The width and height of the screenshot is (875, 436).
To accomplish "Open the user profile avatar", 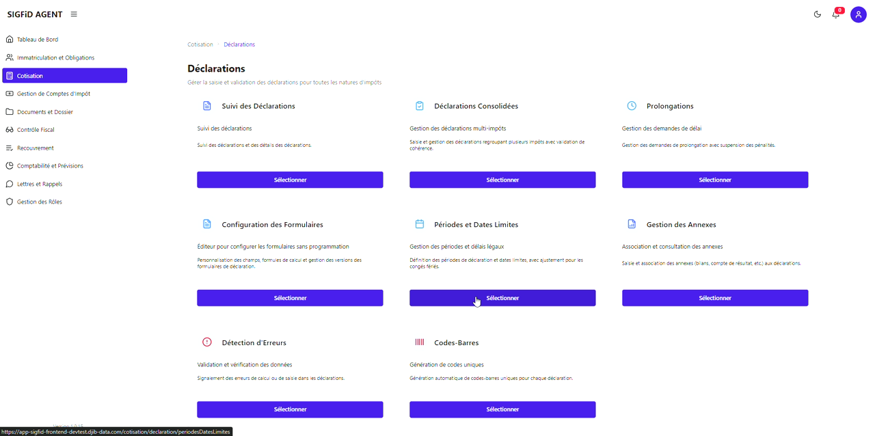I will tap(858, 14).
